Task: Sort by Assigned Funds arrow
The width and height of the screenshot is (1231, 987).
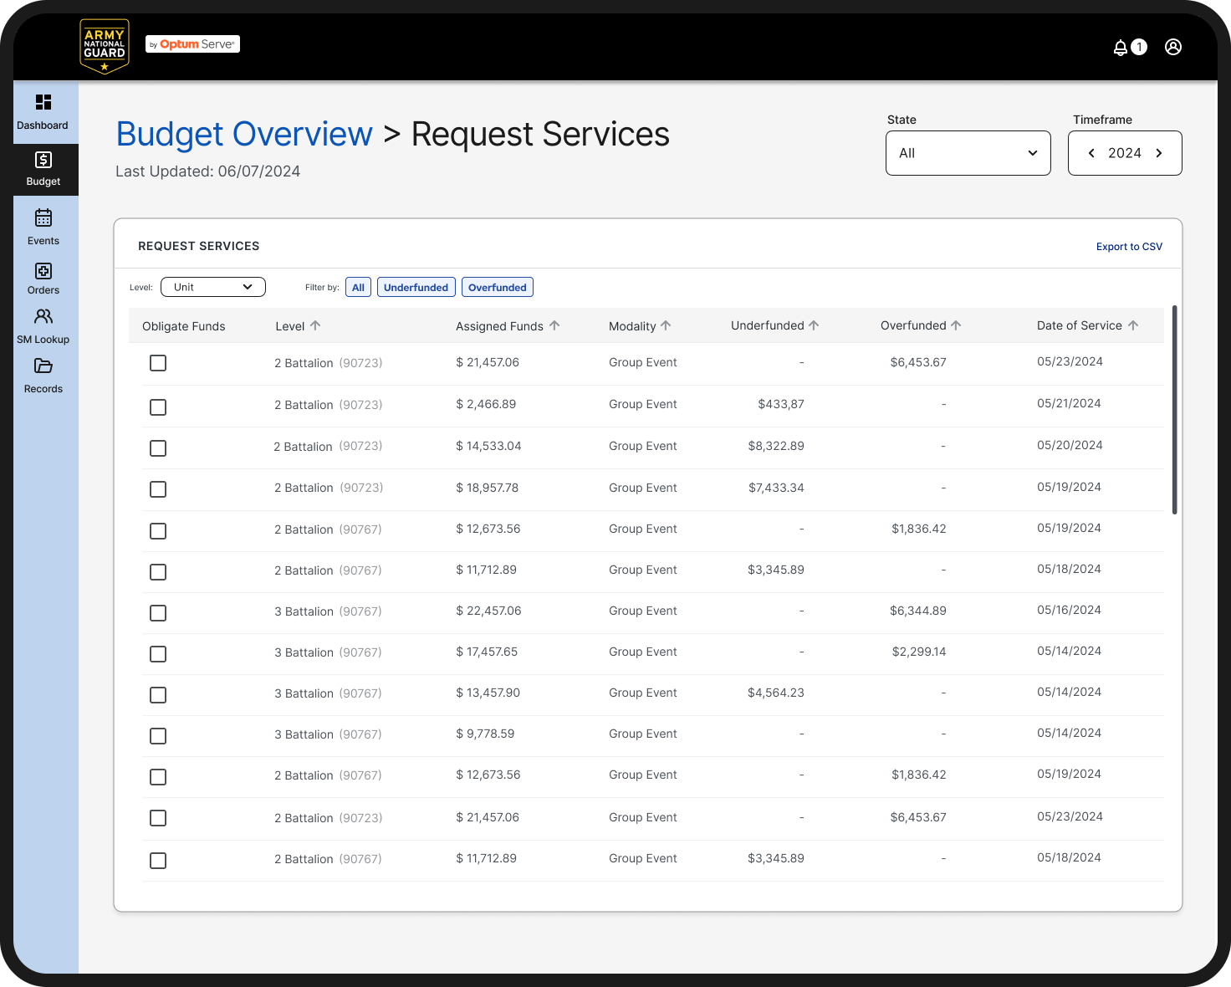Action: pos(554,325)
